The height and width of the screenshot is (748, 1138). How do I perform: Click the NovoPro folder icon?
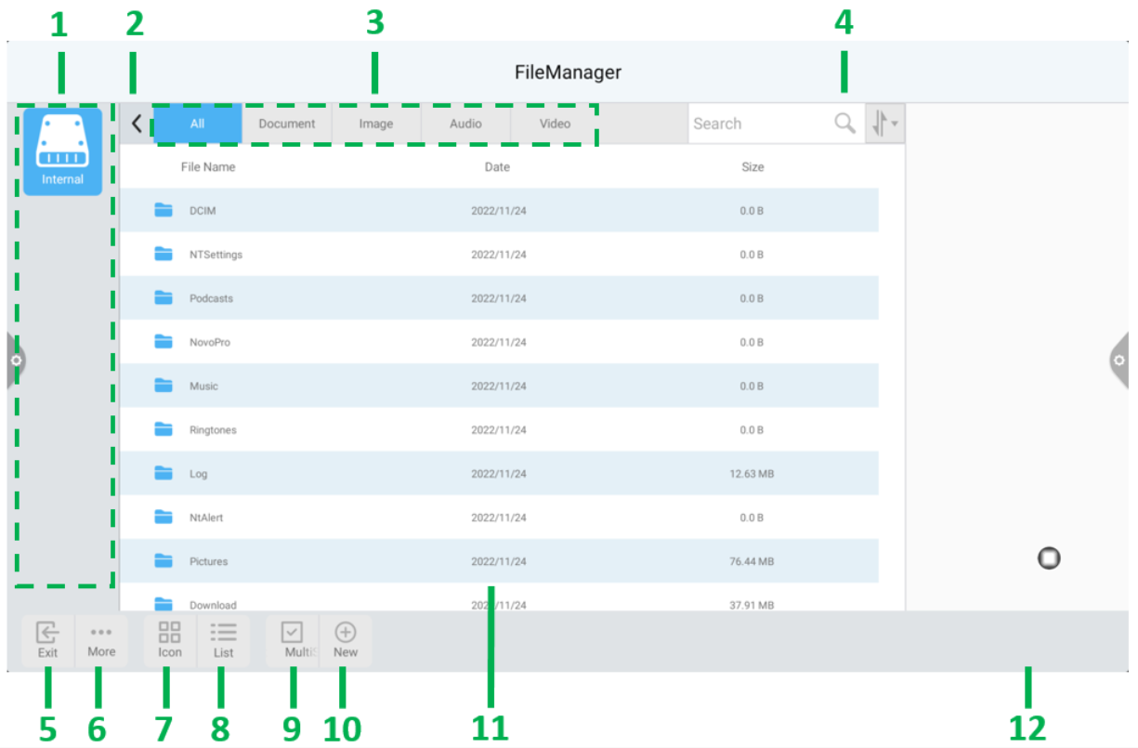point(164,341)
